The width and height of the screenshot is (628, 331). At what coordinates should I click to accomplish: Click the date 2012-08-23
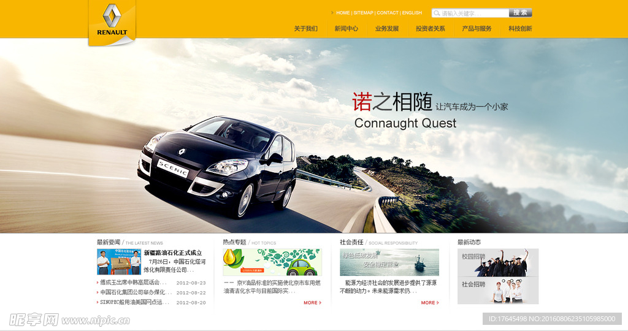191,283
